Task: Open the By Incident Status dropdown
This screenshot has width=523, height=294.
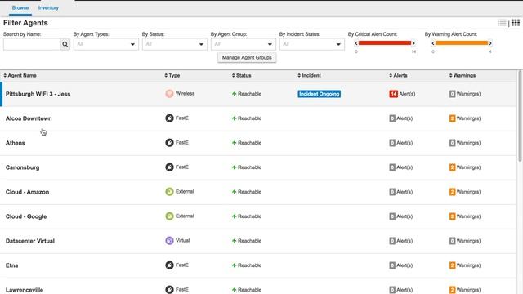Action: tap(312, 44)
